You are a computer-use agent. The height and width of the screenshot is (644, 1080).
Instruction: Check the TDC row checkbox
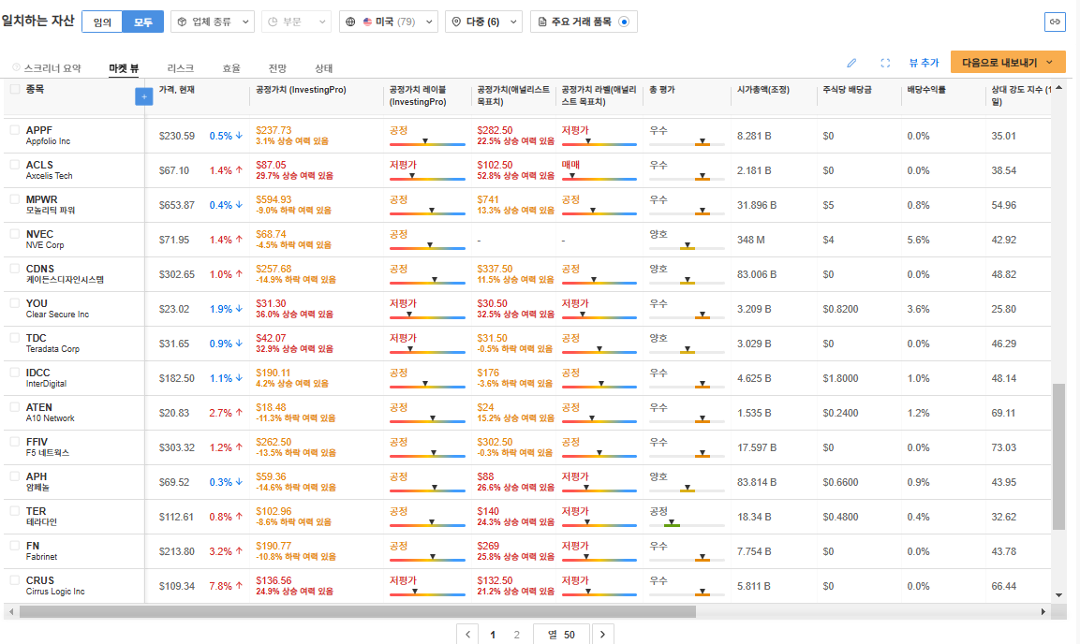pos(14,338)
